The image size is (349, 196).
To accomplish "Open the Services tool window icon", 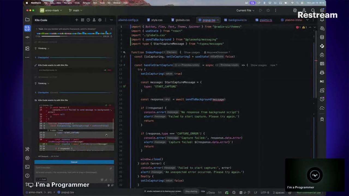I will [x=27, y=158].
